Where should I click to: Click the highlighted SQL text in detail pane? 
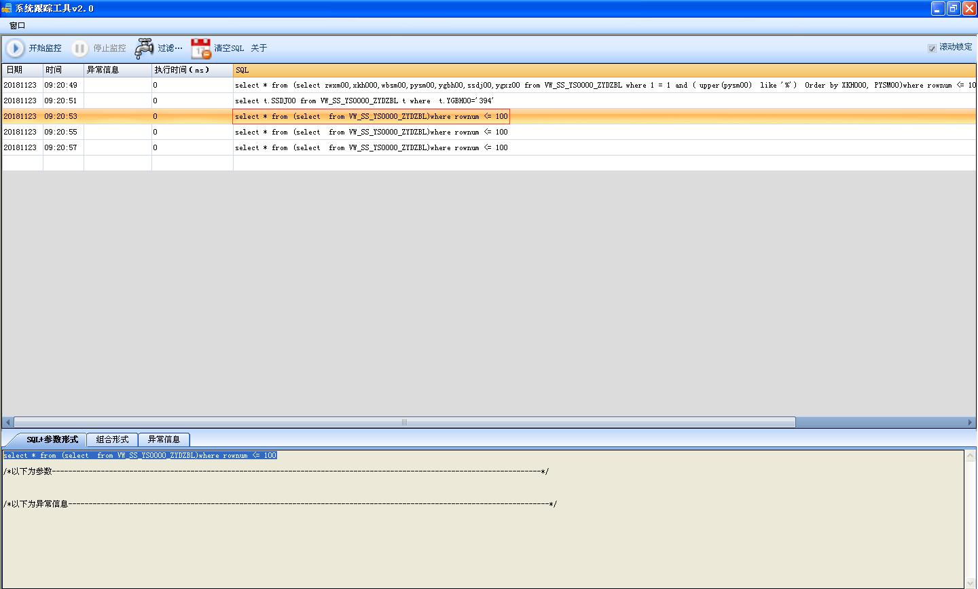click(x=140, y=455)
